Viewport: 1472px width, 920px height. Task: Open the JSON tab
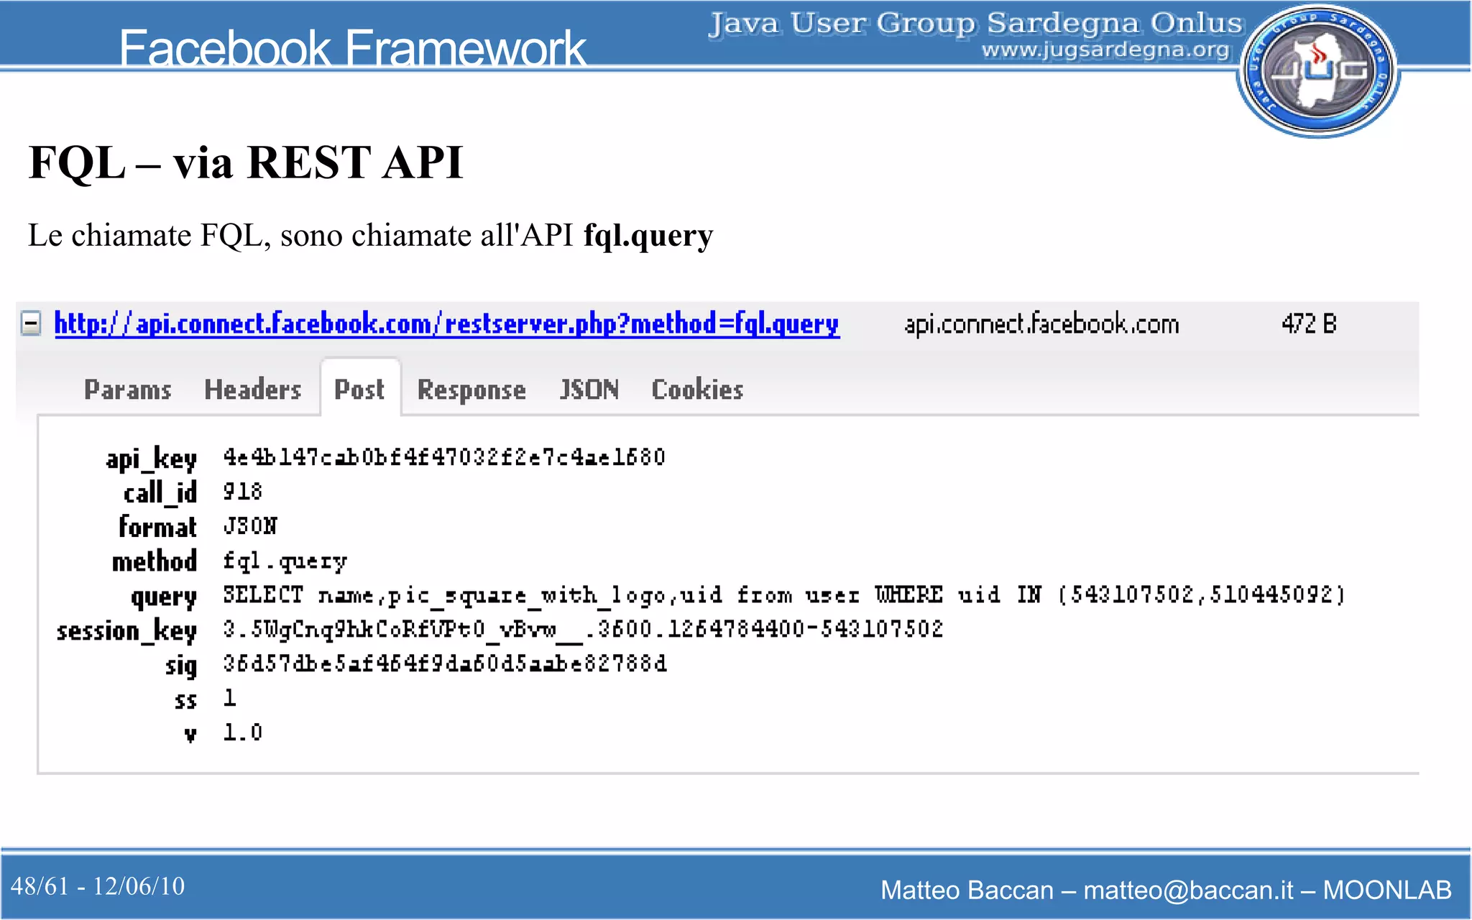tap(589, 390)
